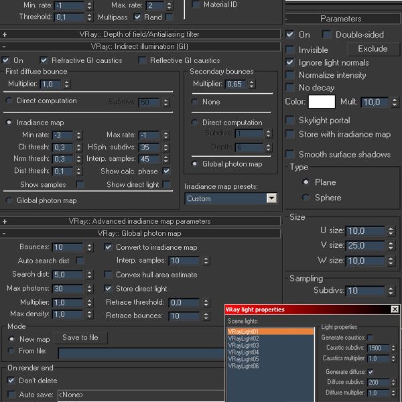The image size is (402, 402).
Task: Collapse the VRay Global photon map rollout
Action: pyautogui.click(x=140, y=233)
